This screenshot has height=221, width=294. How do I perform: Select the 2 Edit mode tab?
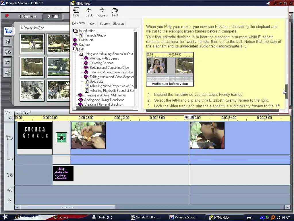pos(53,16)
